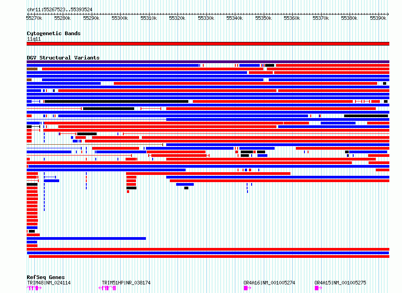The width and height of the screenshot is (402, 293).
Task: Select the 55310k ruler position label
Action: pyautogui.click(x=149, y=18)
